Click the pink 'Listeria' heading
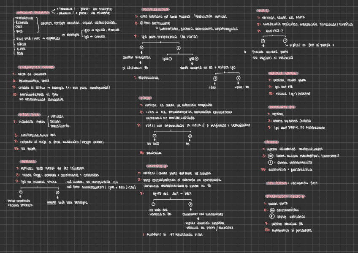 point(271,142)
